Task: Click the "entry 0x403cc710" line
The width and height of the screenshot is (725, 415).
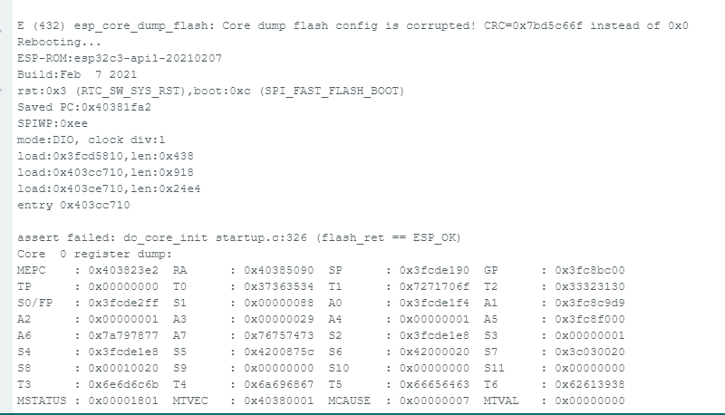Action: pyautogui.click(x=74, y=205)
